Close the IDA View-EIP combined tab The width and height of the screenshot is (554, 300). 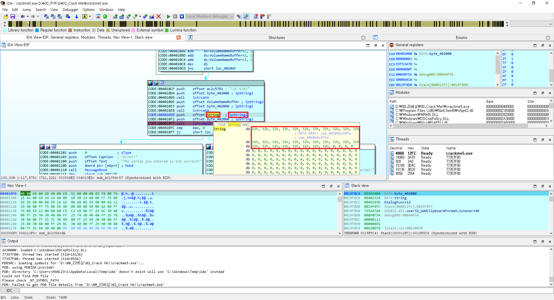coord(179,37)
